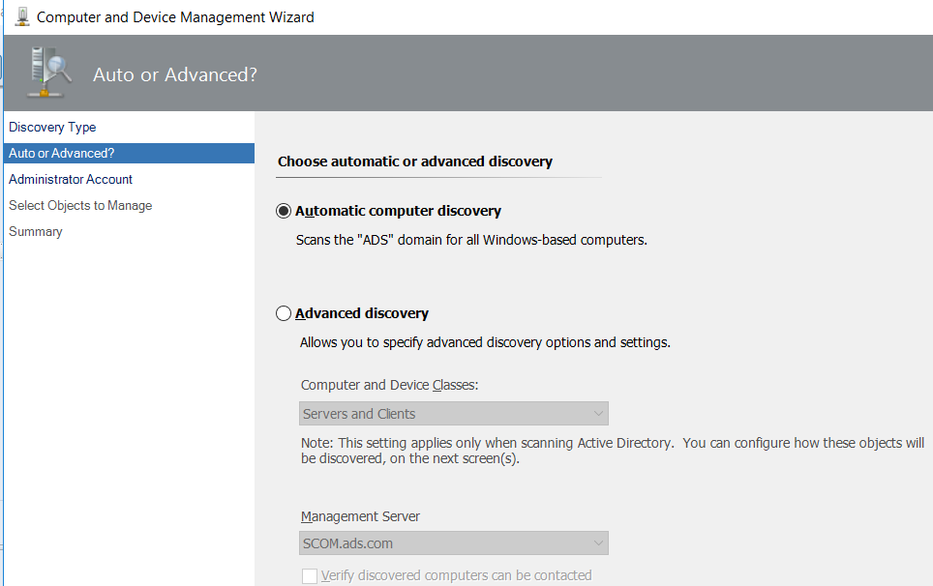
Task: Select Automatic computer discovery radio button
Action: pos(284,211)
